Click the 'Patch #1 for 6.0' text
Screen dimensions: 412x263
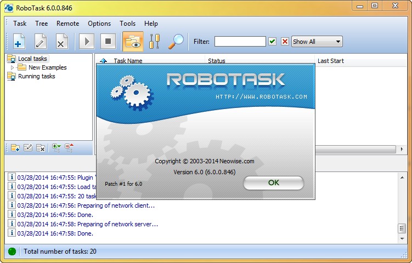click(x=123, y=184)
